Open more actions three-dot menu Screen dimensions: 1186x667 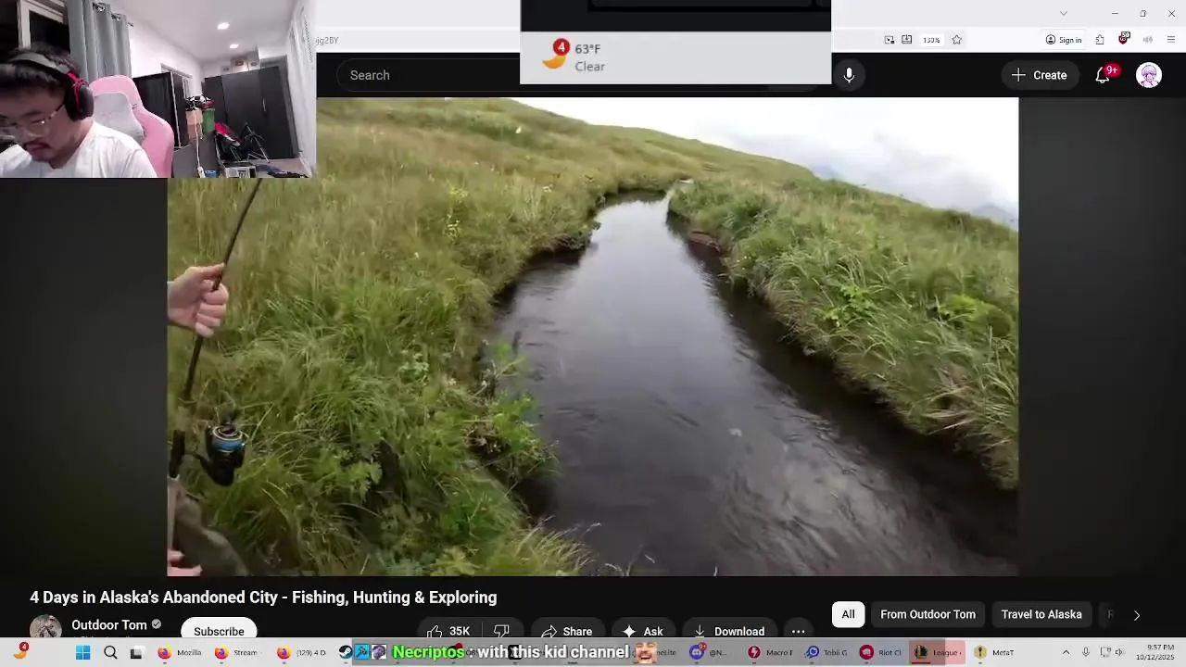[798, 631]
